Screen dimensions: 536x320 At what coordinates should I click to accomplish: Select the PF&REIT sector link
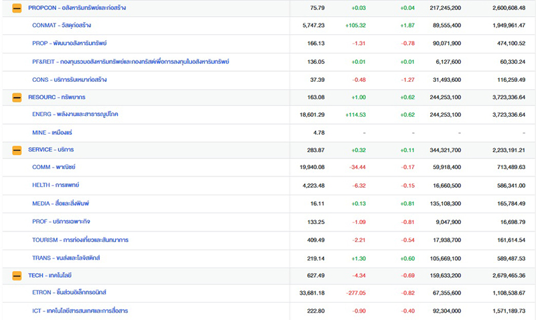131,62
